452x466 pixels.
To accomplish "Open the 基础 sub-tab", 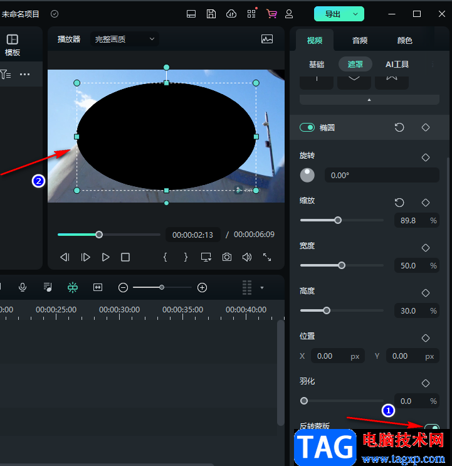I will (317, 64).
